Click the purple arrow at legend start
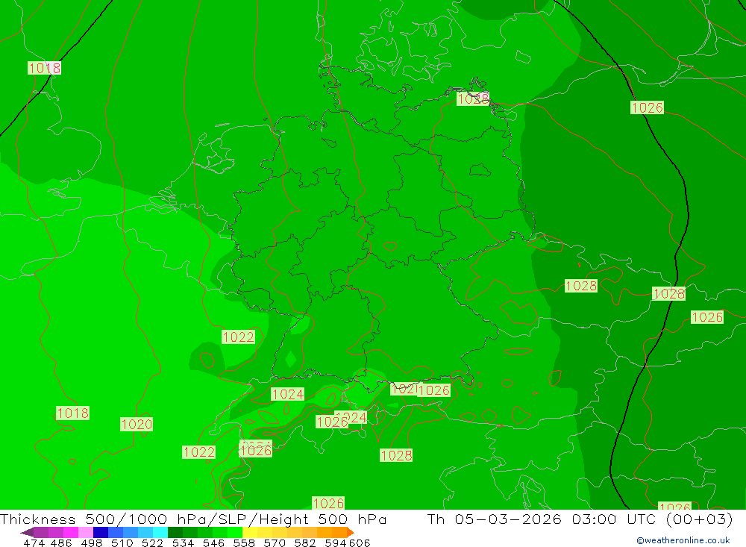Screen dimensions: 746x547 27,532
